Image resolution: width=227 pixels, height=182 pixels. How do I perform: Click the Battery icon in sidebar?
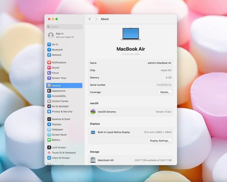coord(49,140)
